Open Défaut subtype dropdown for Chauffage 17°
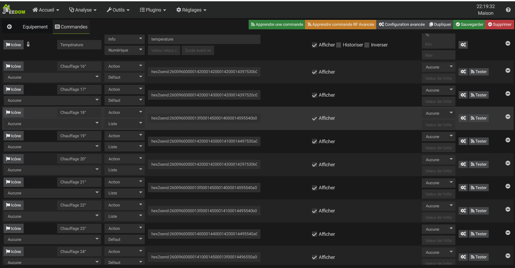 coord(124,100)
